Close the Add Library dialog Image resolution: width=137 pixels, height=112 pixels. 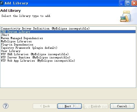point(134,3)
